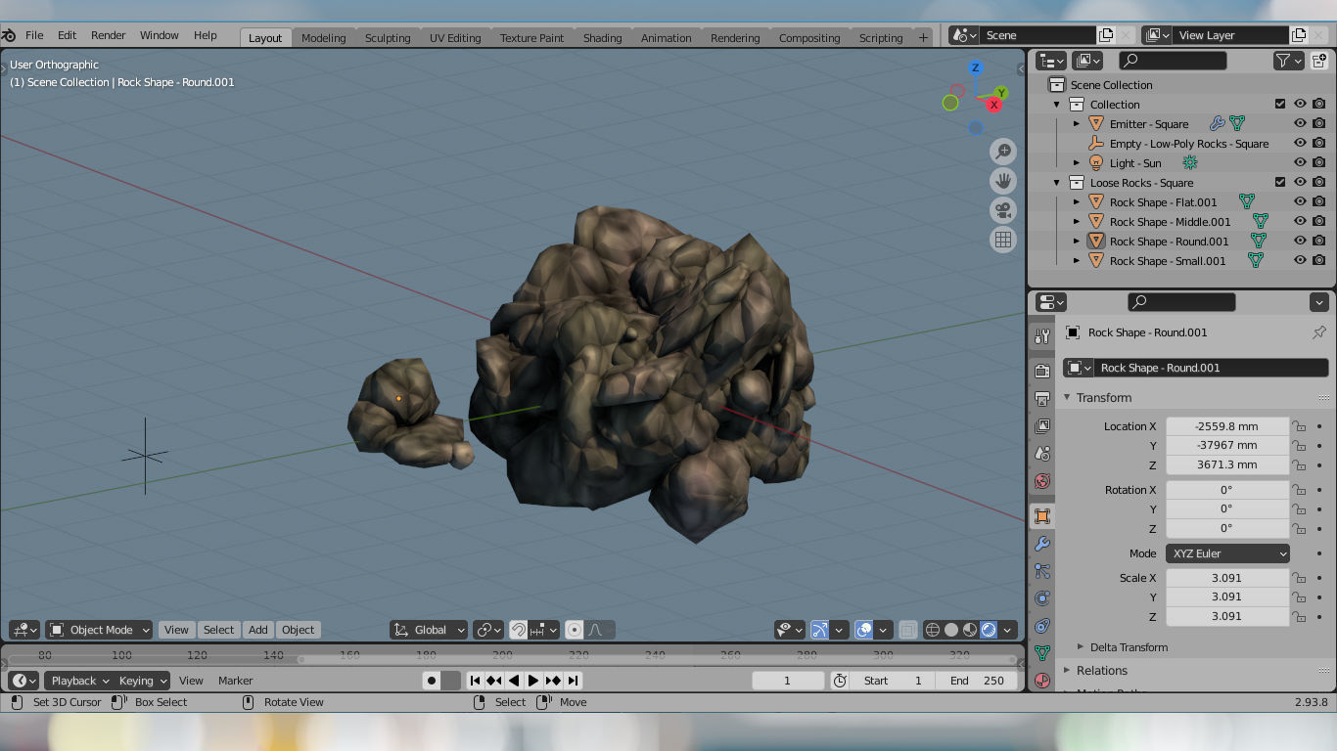Select rendered viewport shading mode

point(989,630)
